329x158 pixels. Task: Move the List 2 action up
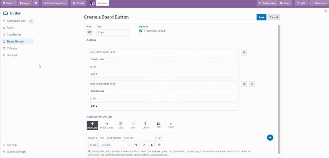[252, 84]
